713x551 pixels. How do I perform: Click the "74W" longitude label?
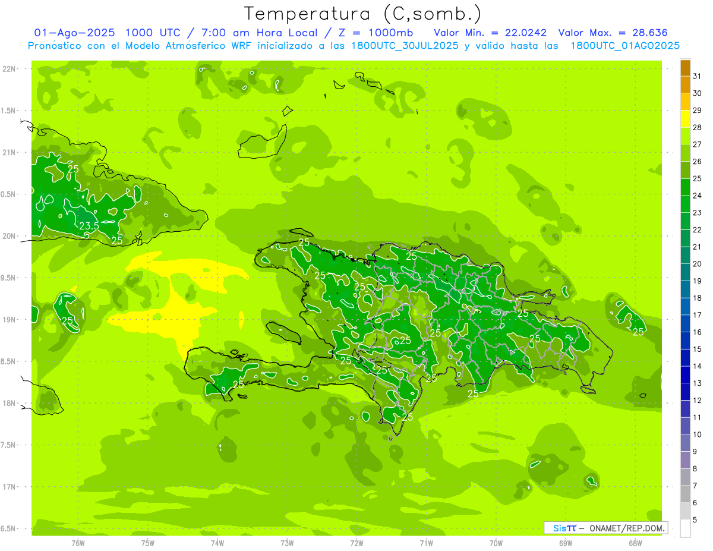pyautogui.click(x=217, y=543)
